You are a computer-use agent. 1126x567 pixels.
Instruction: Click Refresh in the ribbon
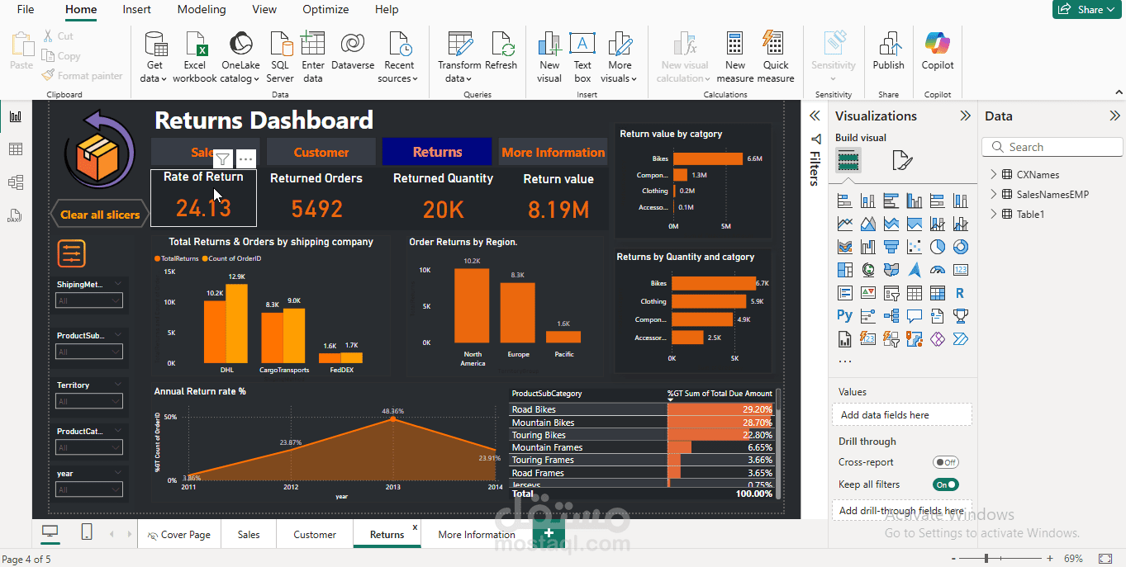click(503, 54)
